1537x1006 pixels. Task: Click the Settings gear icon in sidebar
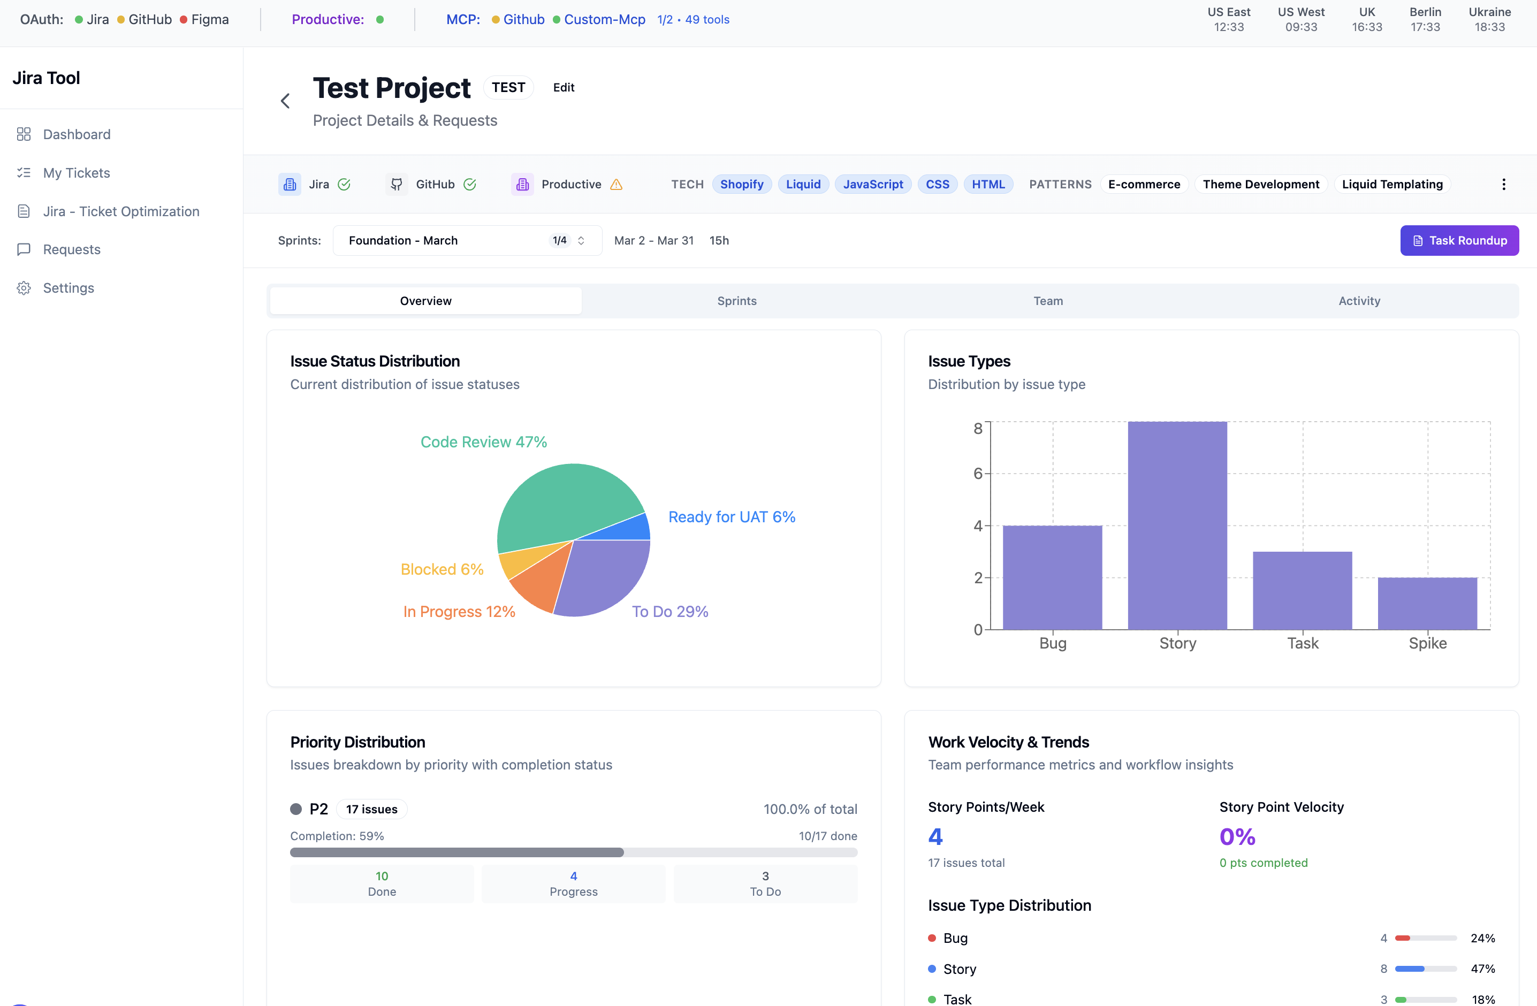click(24, 288)
